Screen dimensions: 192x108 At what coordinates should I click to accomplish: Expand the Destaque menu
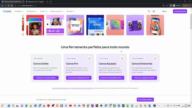(19, 11)
